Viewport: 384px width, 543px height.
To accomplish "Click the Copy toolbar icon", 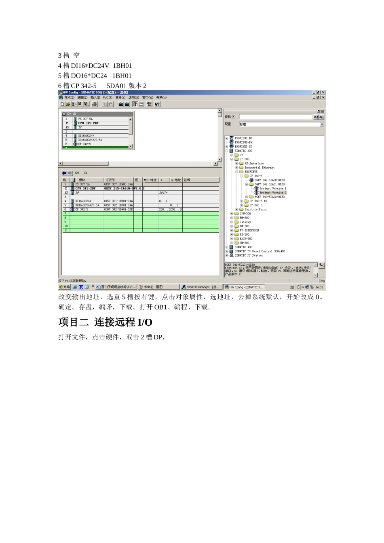I will [x=105, y=104].
